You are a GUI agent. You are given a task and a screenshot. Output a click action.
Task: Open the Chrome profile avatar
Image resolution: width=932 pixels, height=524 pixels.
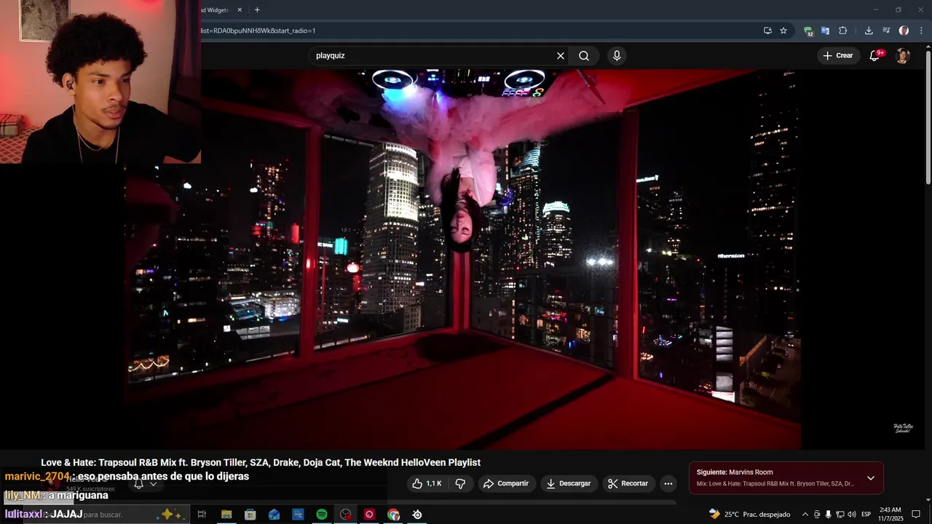click(904, 31)
